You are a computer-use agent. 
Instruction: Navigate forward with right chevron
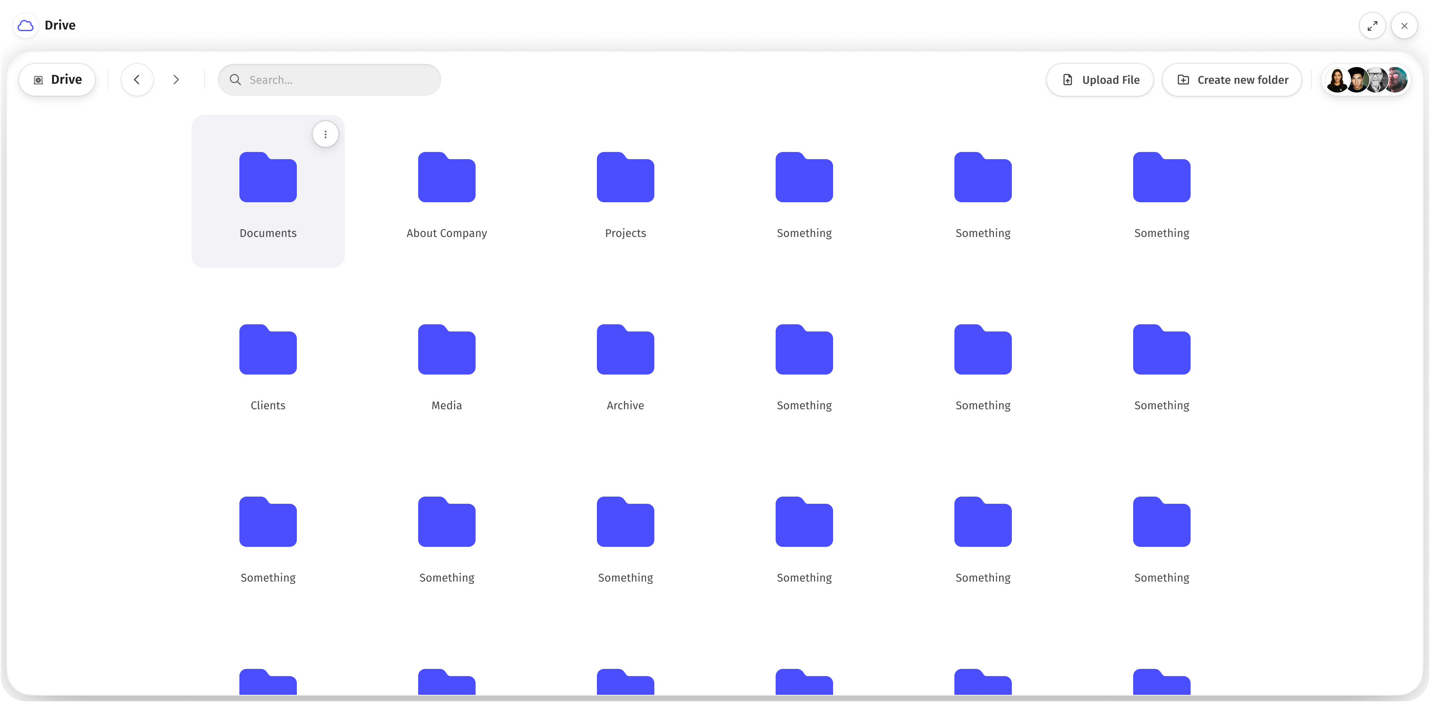[x=176, y=80]
